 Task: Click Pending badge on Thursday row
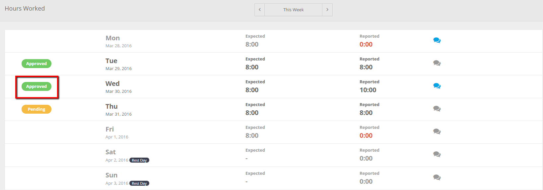36,109
